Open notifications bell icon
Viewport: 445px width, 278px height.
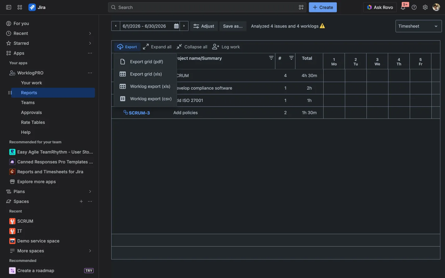pos(403,7)
